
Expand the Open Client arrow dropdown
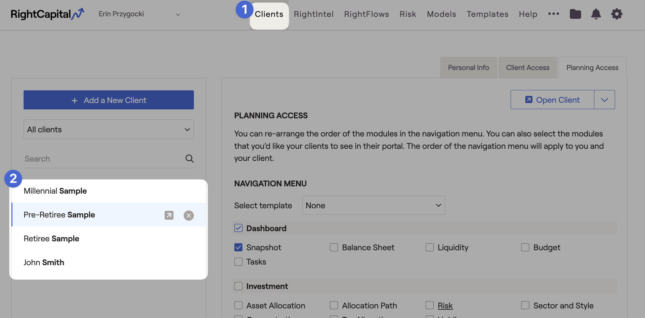604,100
